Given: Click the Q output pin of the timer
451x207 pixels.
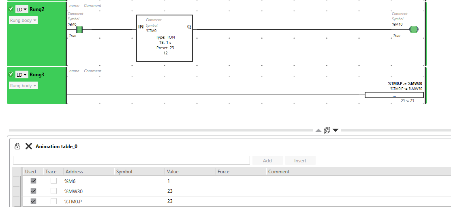Looking at the screenshot, I should pyautogui.click(x=189, y=27).
